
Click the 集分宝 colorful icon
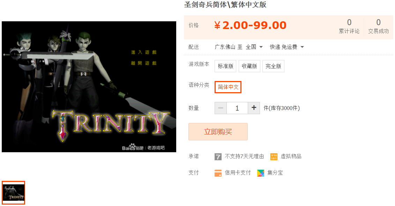[x=260, y=173]
